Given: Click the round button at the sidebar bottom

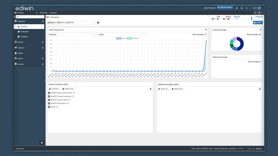Looking at the screenshot, I should tap(42, 143).
